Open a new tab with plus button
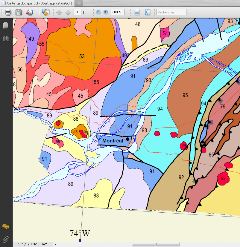The height and width of the screenshot is (247, 240). 79,3
